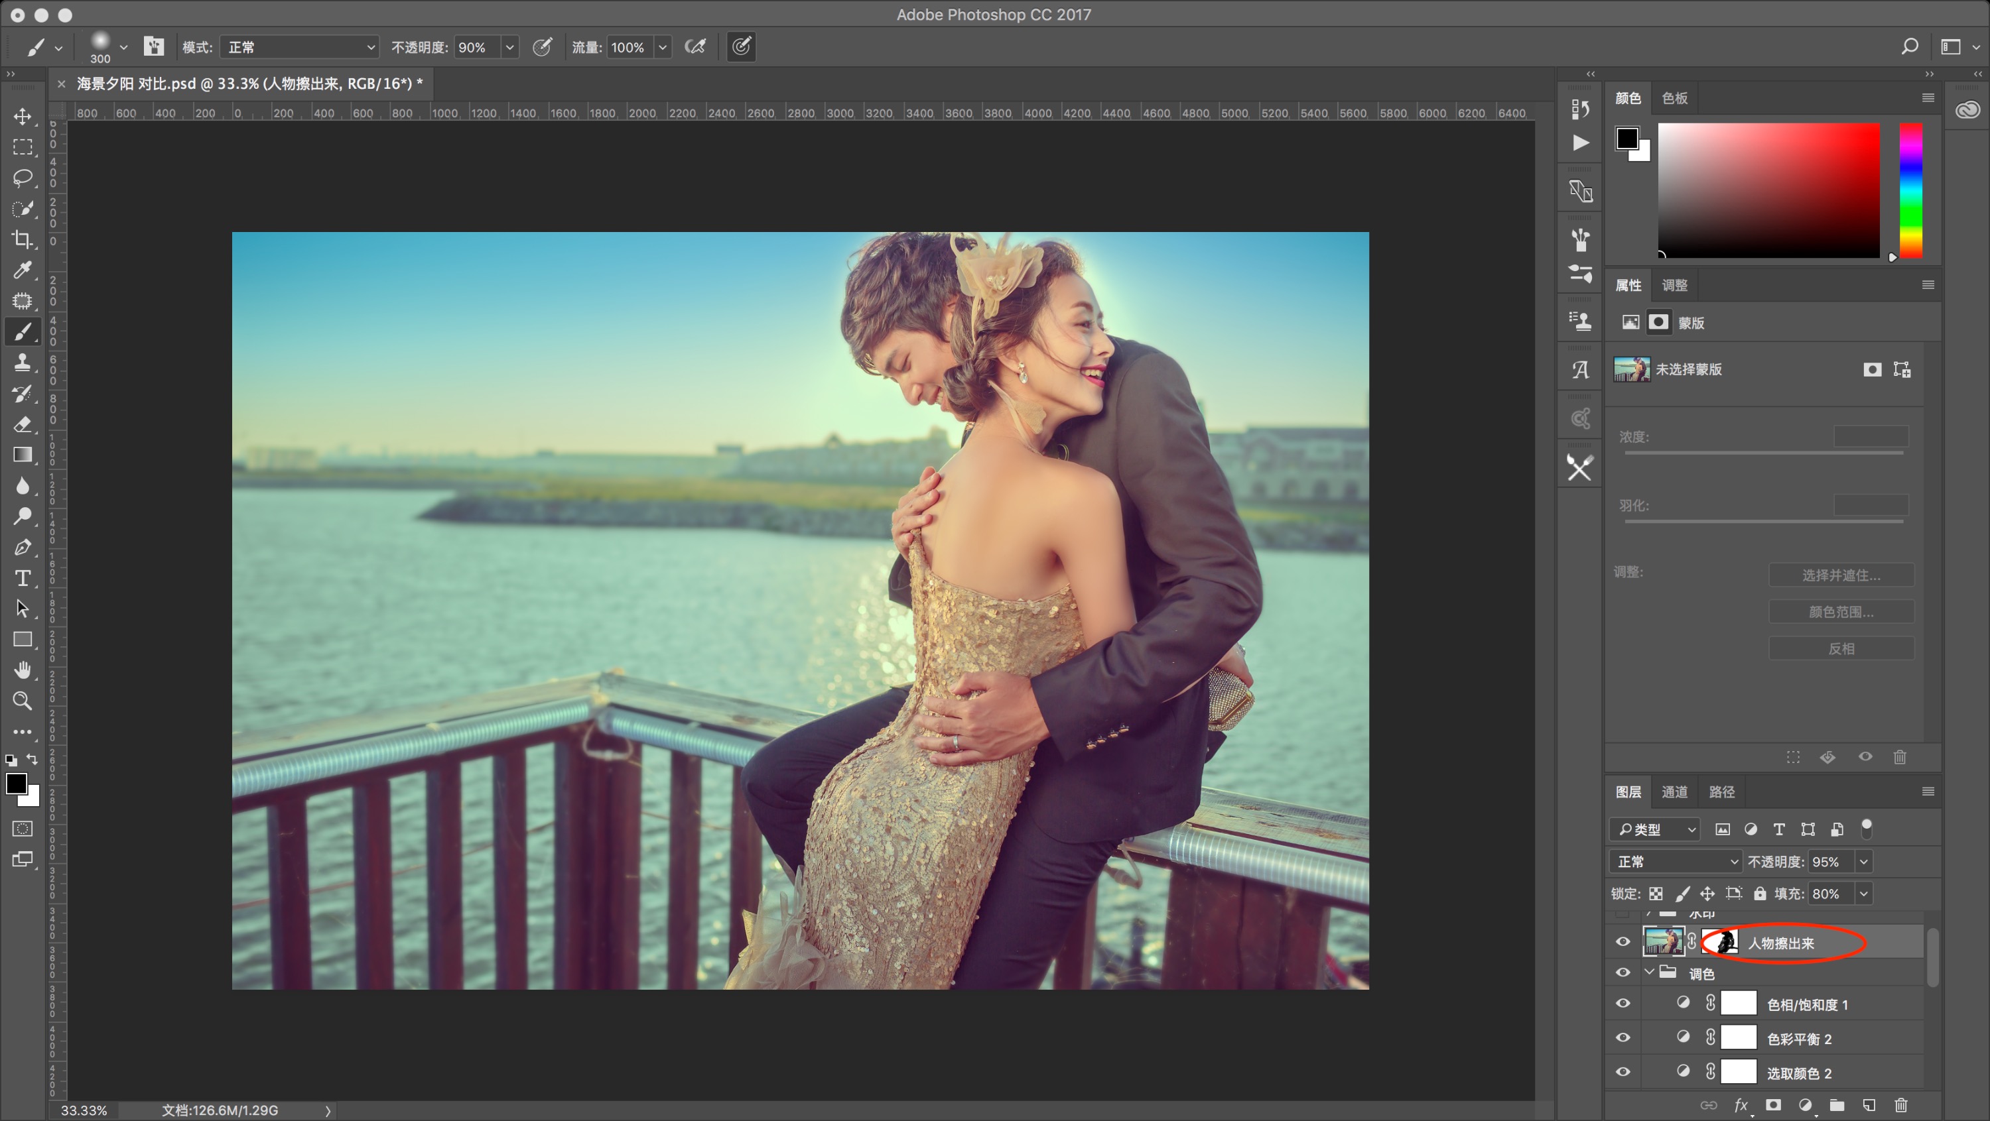Pick a shade in the red color field
This screenshot has width=1990, height=1121.
coord(1769,191)
